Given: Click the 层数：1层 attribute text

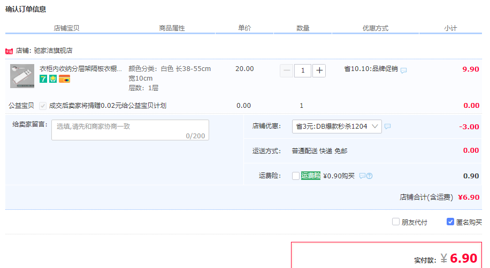Looking at the screenshot, I should pyautogui.click(x=143, y=88).
